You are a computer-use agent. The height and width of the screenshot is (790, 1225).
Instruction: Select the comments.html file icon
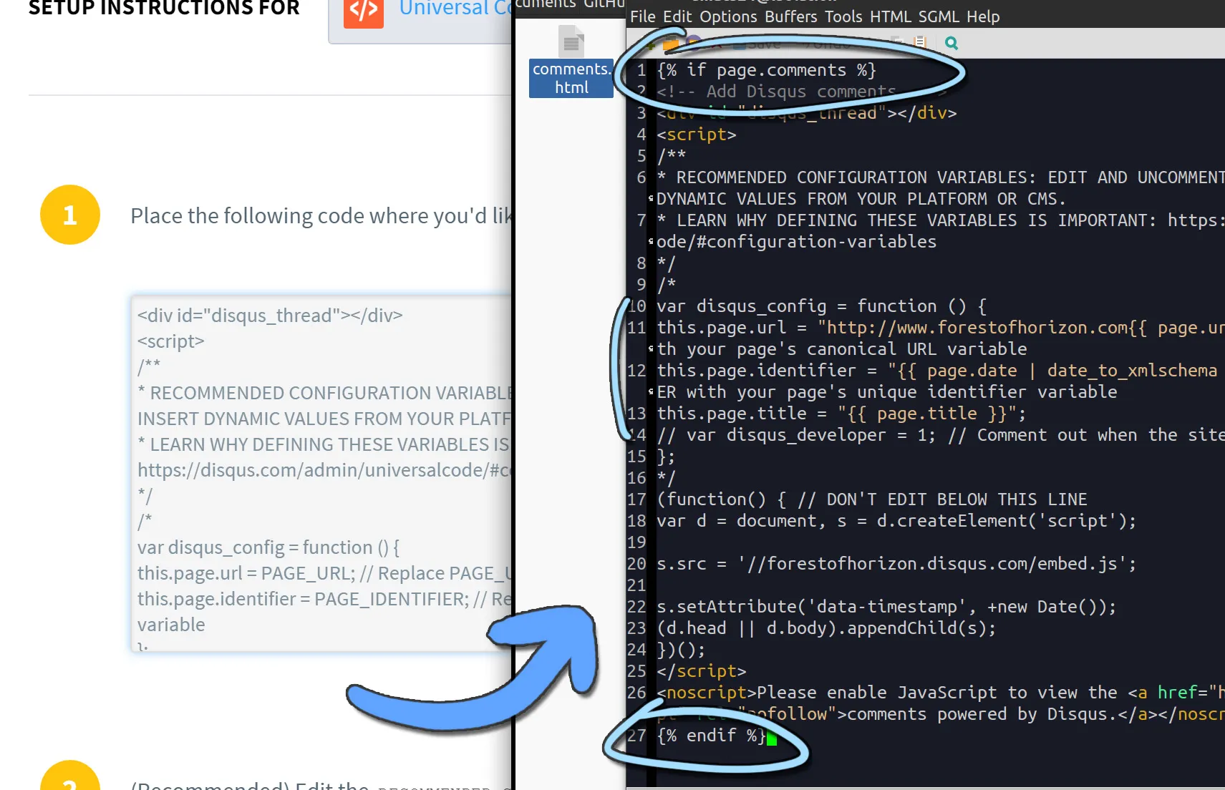tap(571, 61)
